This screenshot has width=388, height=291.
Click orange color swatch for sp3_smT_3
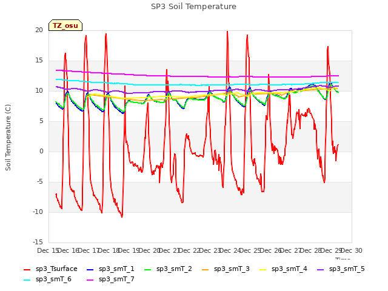(x=206, y=269)
